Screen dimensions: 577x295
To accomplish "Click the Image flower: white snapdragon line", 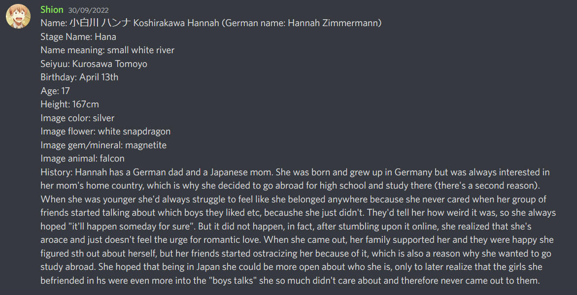I will point(105,131).
